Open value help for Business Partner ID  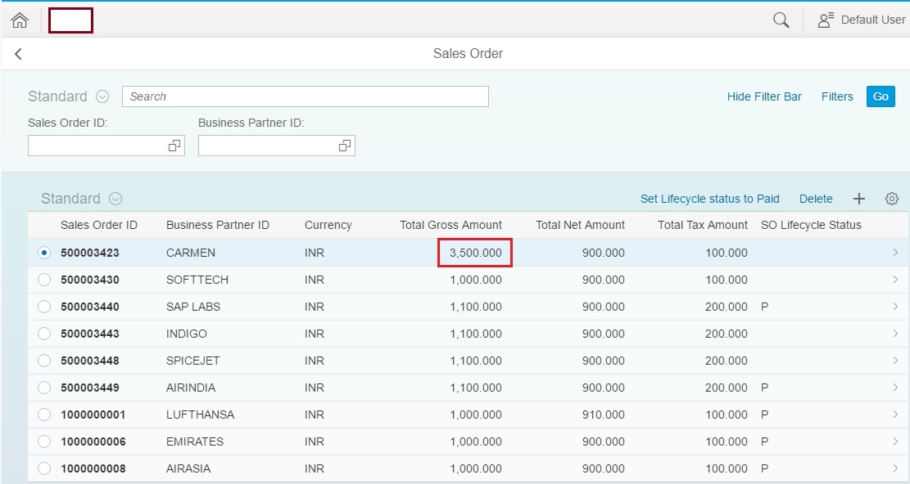point(343,145)
